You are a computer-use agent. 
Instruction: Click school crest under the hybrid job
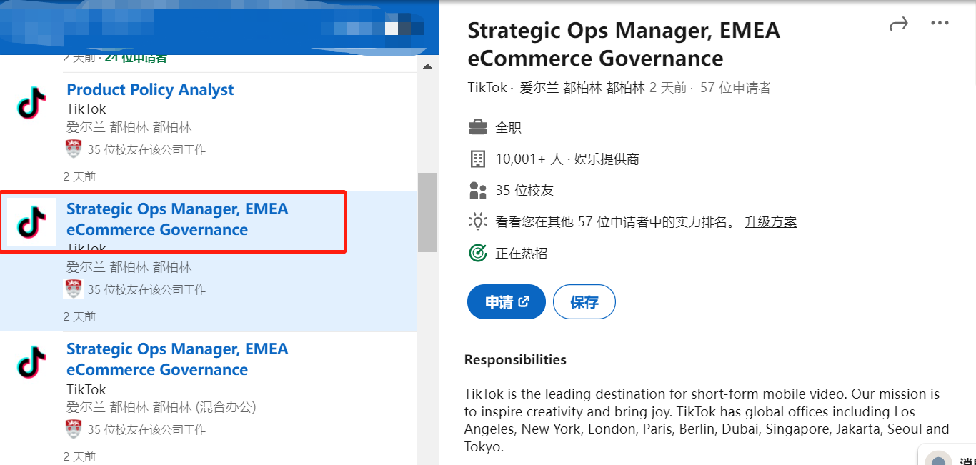click(73, 429)
